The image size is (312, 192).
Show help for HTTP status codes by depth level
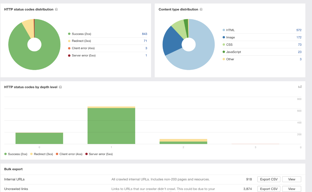[60, 87]
